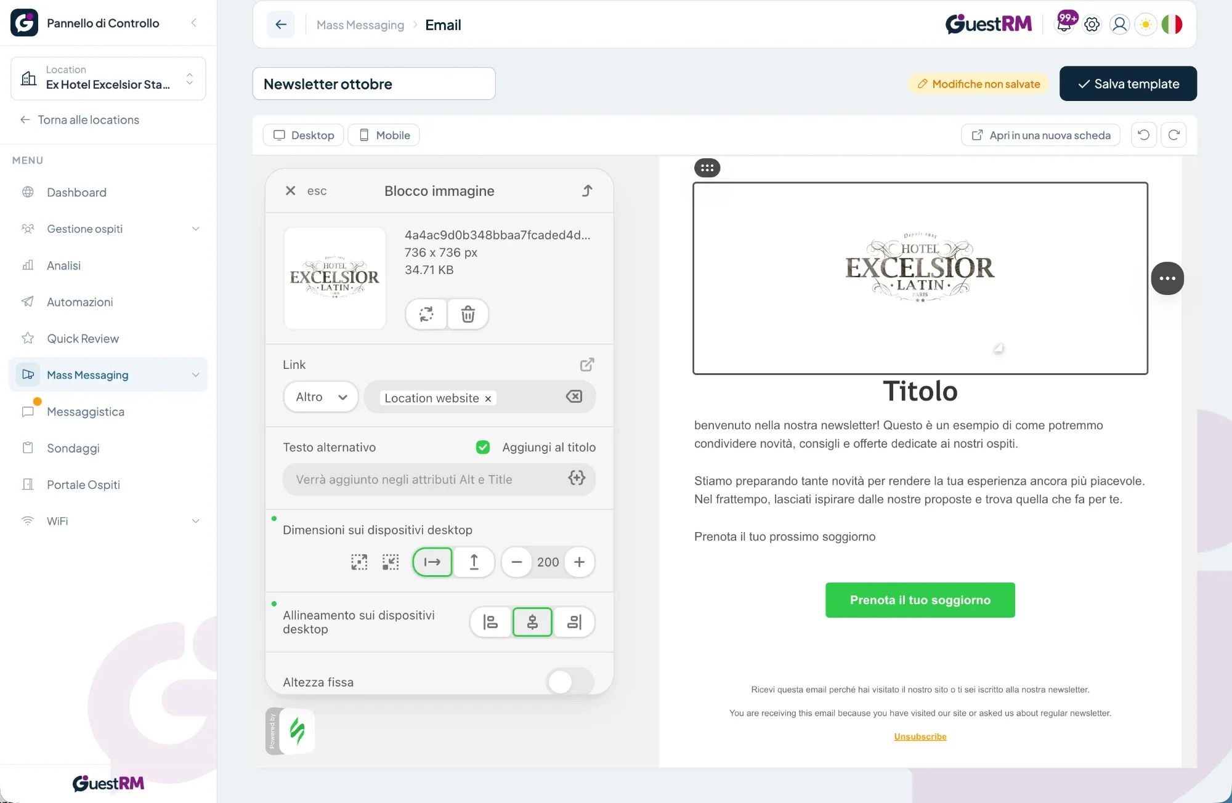The width and height of the screenshot is (1232, 803).
Task: Click the Titolo heading in email preview
Action: 920,390
